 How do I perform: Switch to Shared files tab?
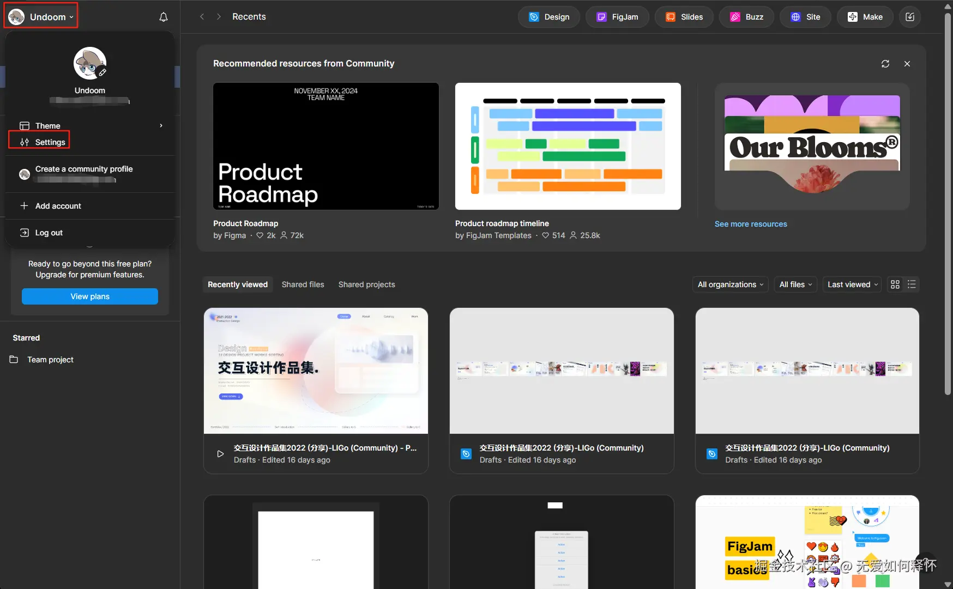pyautogui.click(x=303, y=284)
